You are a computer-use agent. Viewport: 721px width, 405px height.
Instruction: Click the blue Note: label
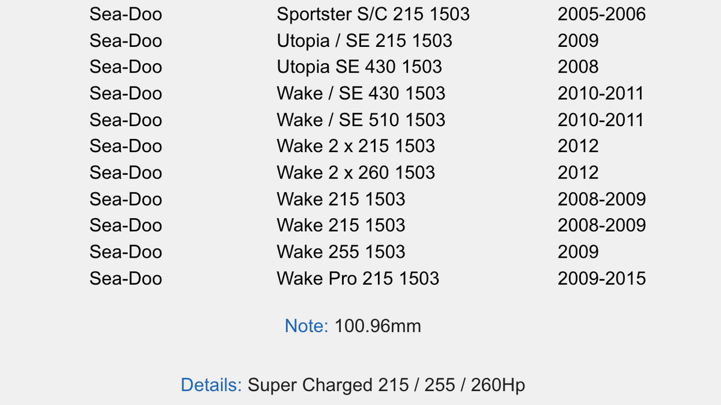tap(306, 326)
